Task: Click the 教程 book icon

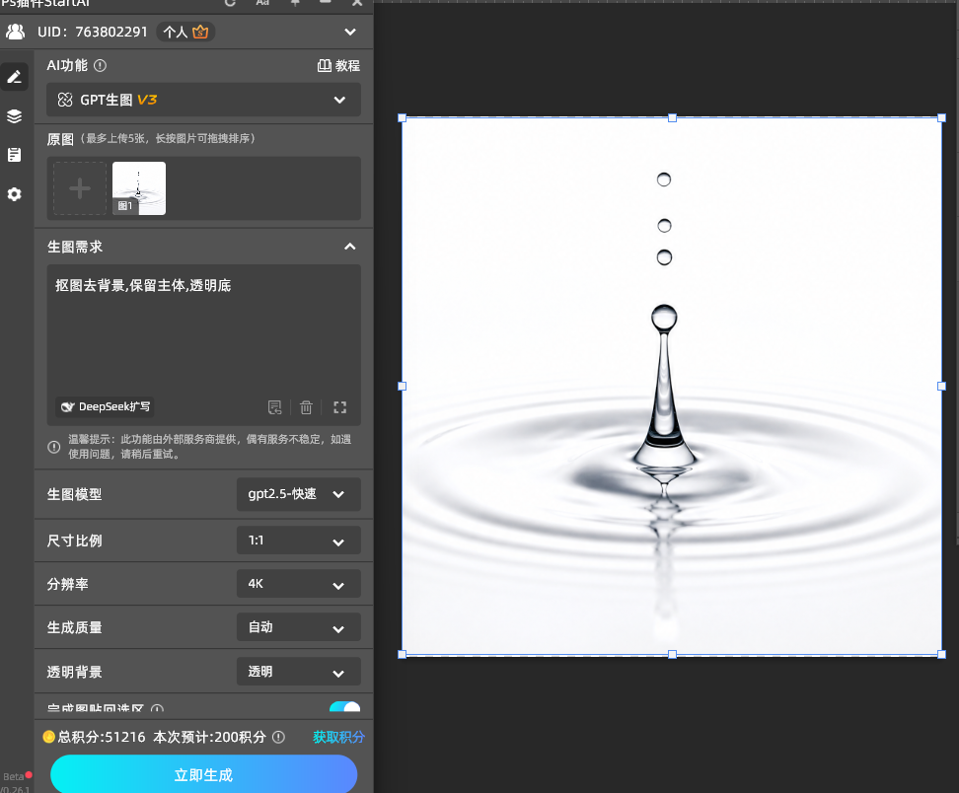Action: pyautogui.click(x=325, y=65)
